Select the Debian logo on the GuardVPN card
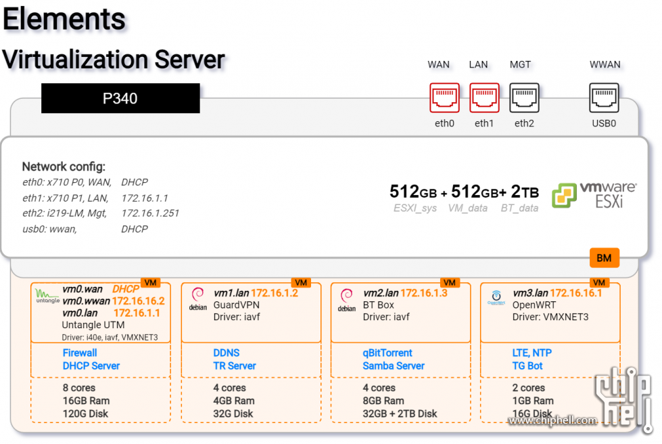The height and width of the screenshot is (444, 662). pyautogui.click(x=197, y=299)
